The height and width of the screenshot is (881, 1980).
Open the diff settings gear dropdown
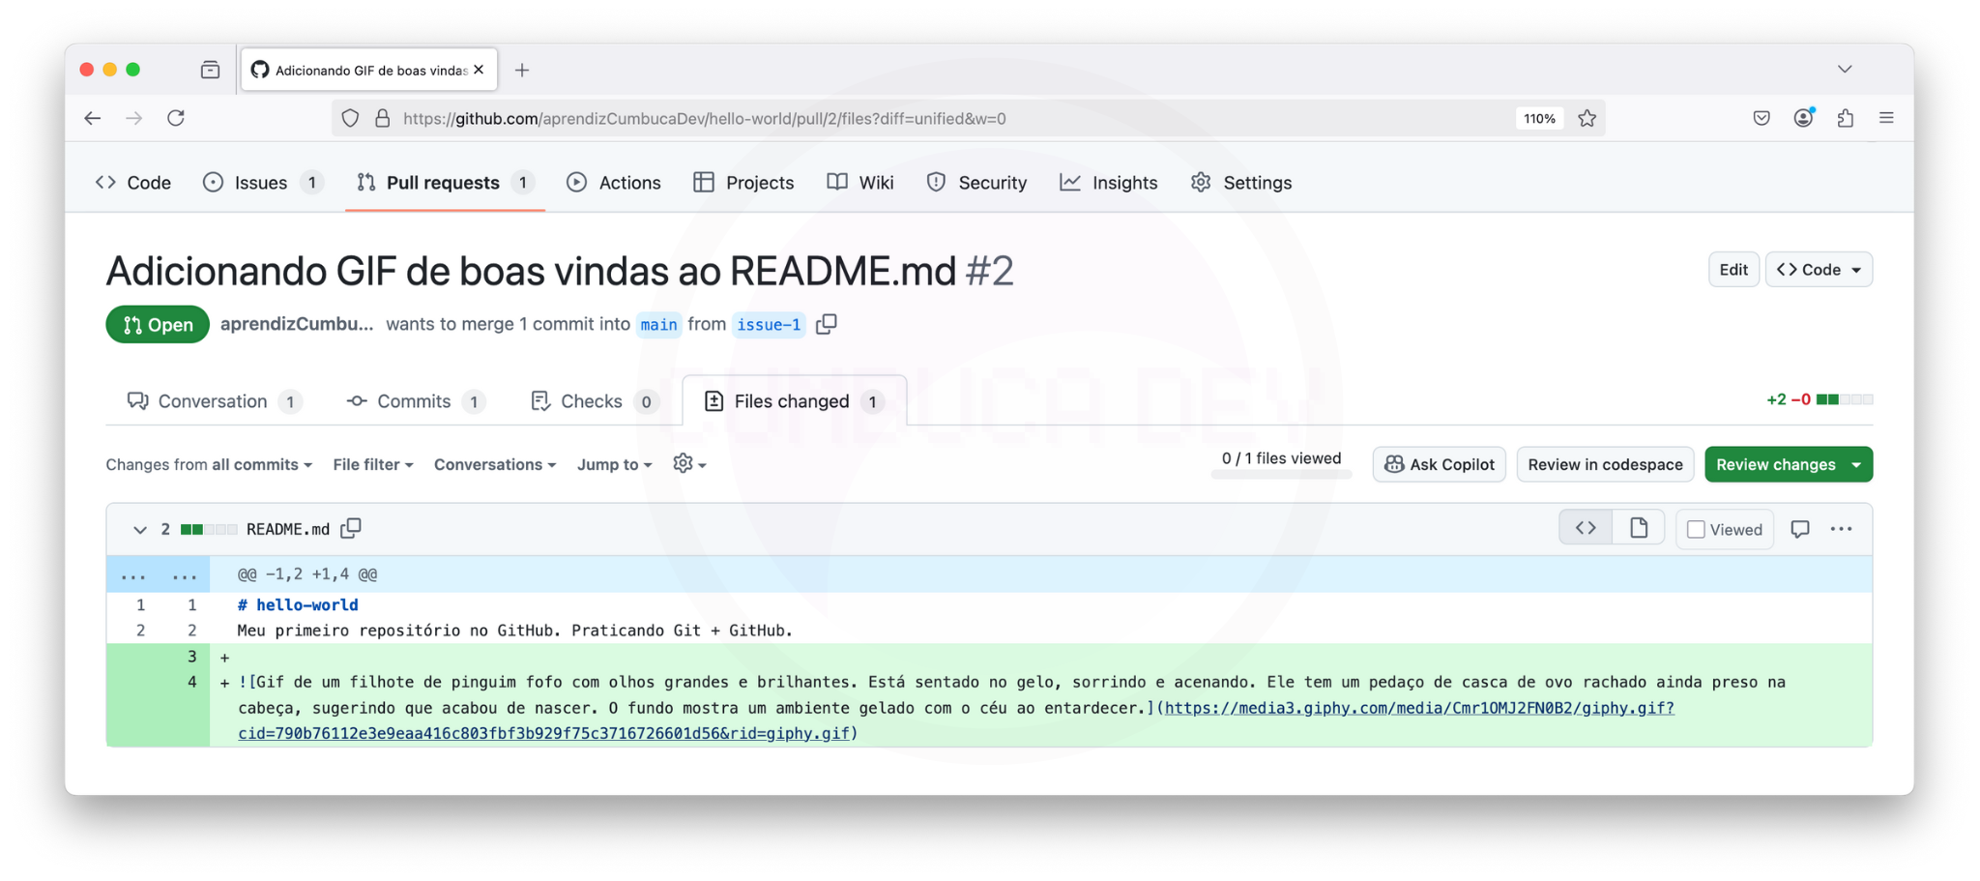[688, 464]
